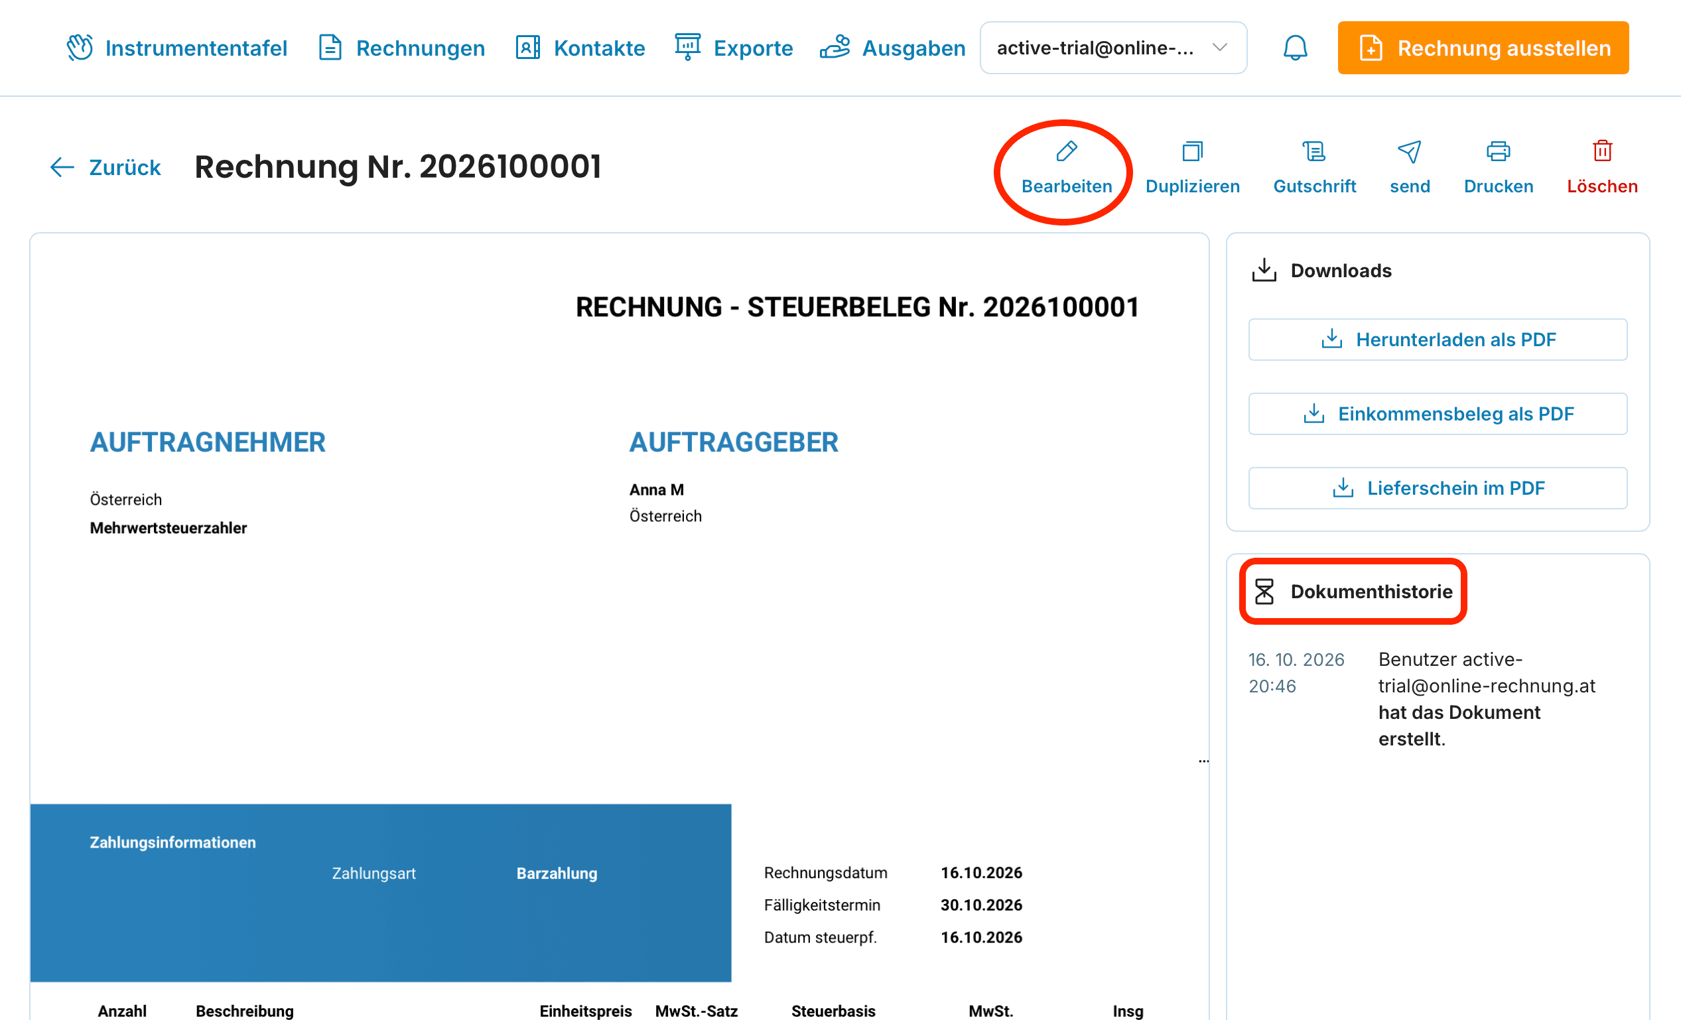Print using the Drucken printer icon
Viewport: 1681px width, 1020px height.
[x=1498, y=151]
